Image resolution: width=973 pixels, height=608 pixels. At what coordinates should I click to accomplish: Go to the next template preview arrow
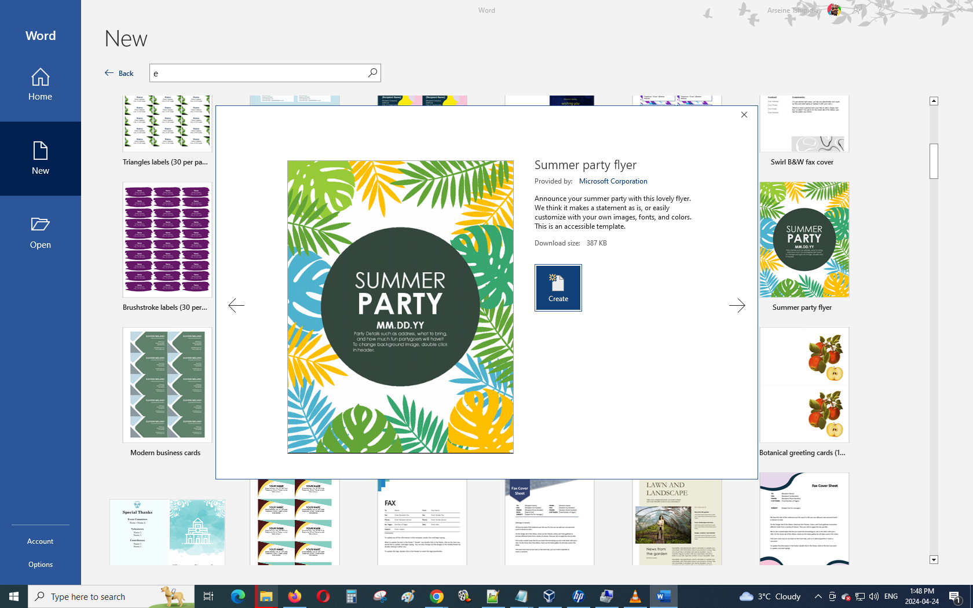737,305
